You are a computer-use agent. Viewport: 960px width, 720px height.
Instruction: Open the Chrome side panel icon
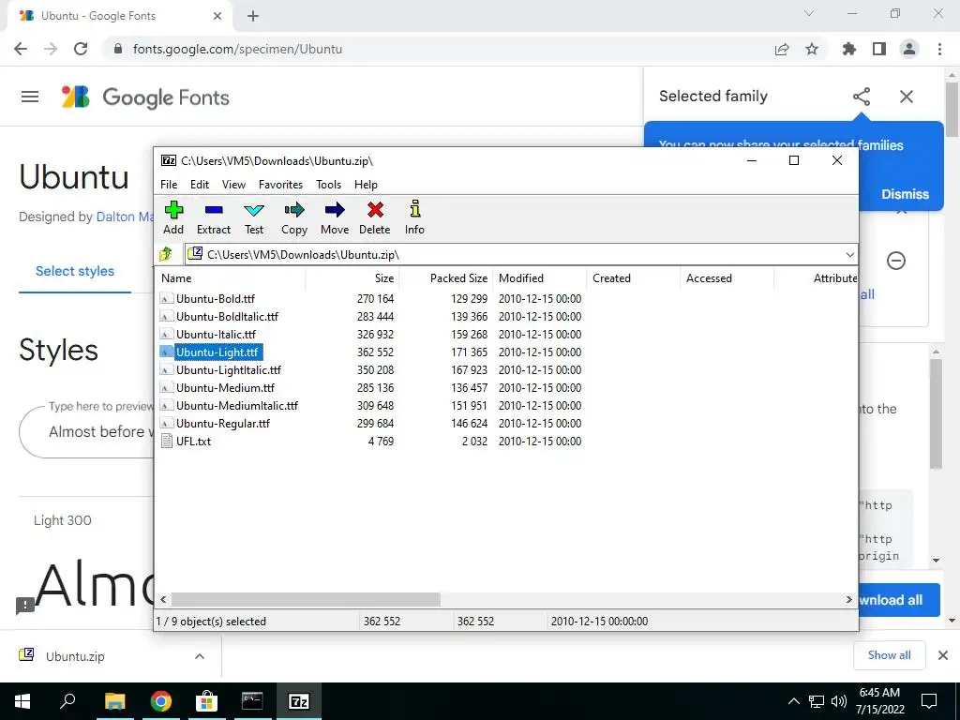pyautogui.click(x=879, y=49)
